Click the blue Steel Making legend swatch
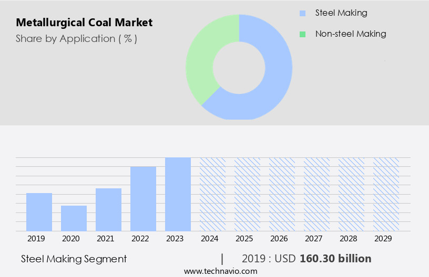This screenshot has height=277, width=429. [302, 13]
